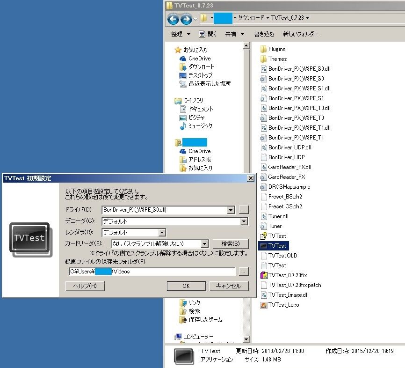Open the Themes folder
The image size is (405, 368).
(274, 59)
